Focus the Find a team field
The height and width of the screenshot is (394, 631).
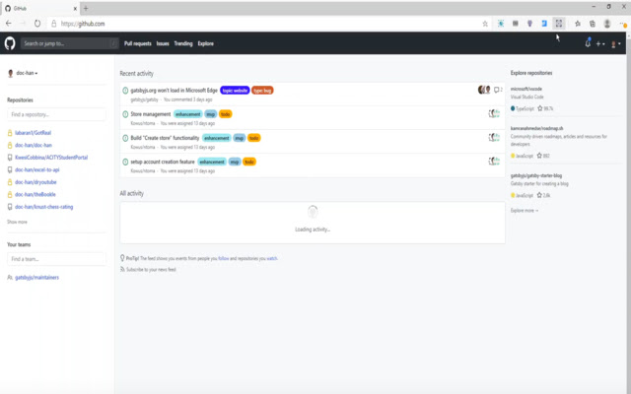[56, 259]
